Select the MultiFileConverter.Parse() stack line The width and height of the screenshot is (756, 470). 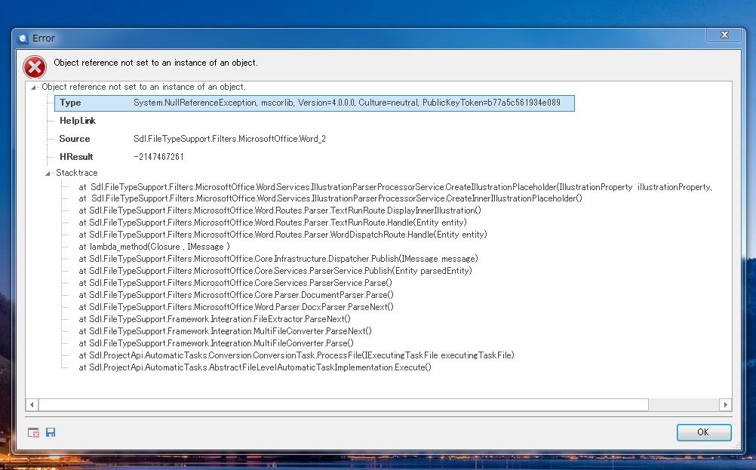click(216, 343)
